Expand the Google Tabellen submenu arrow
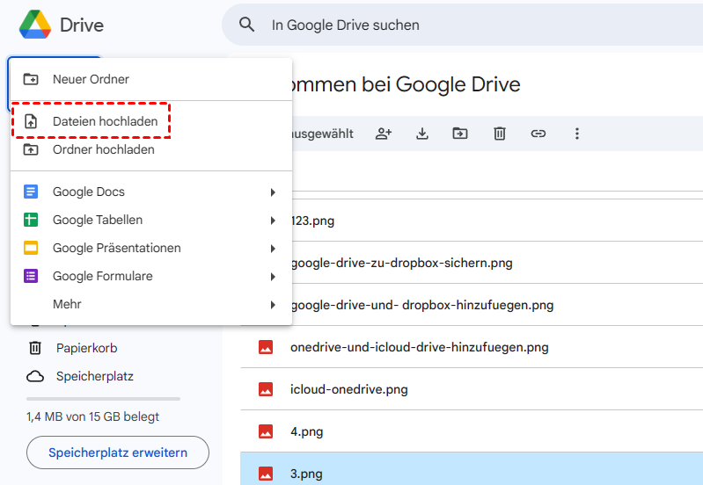This screenshot has height=485, width=703. pos(273,221)
